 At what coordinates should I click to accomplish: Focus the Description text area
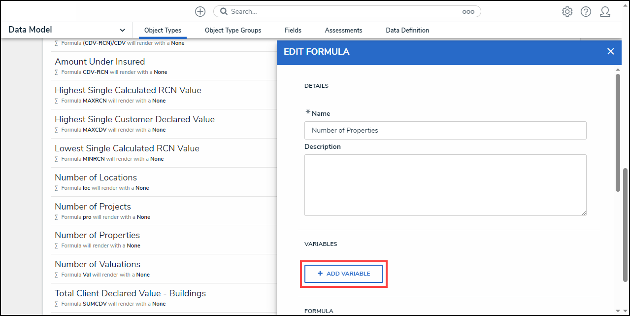[x=445, y=185]
